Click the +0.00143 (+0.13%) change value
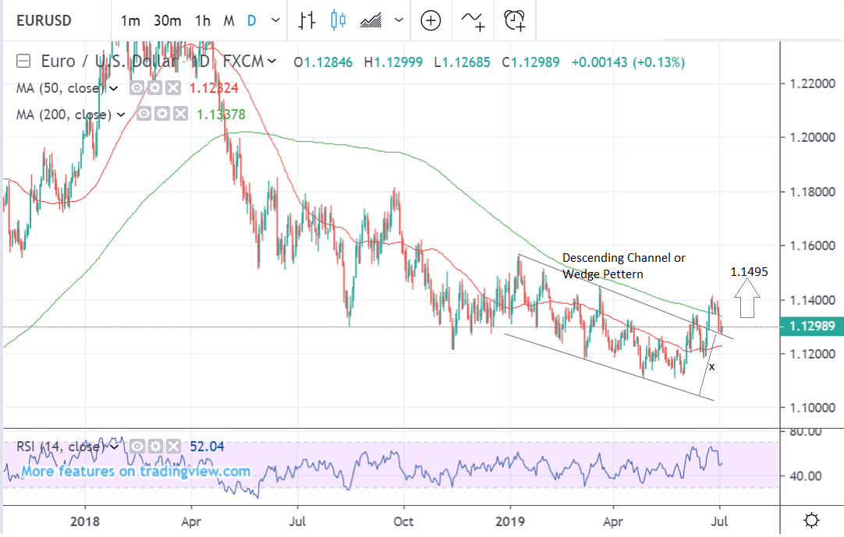Image resolution: width=844 pixels, height=537 pixels. pos(628,62)
